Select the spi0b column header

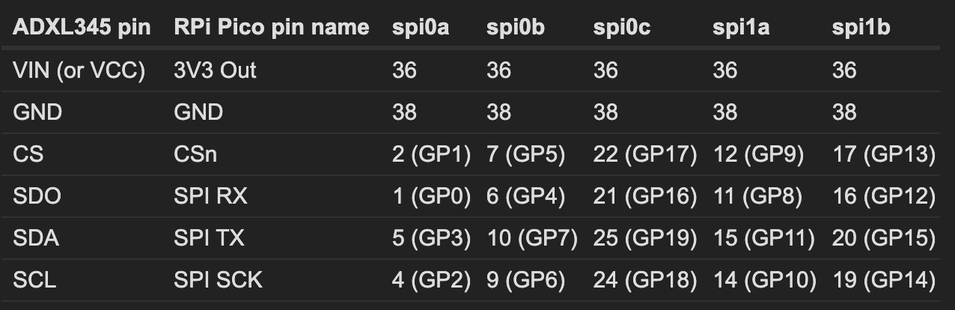pyautogui.click(x=515, y=28)
